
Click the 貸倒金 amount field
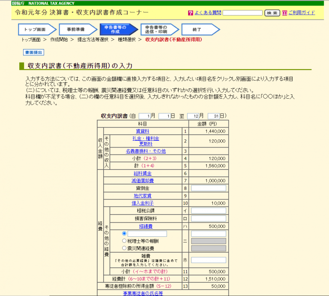pos(208,188)
